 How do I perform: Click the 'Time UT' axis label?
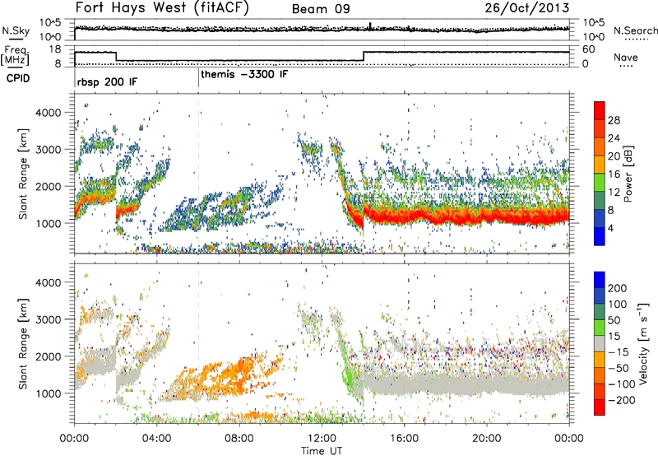322,451
